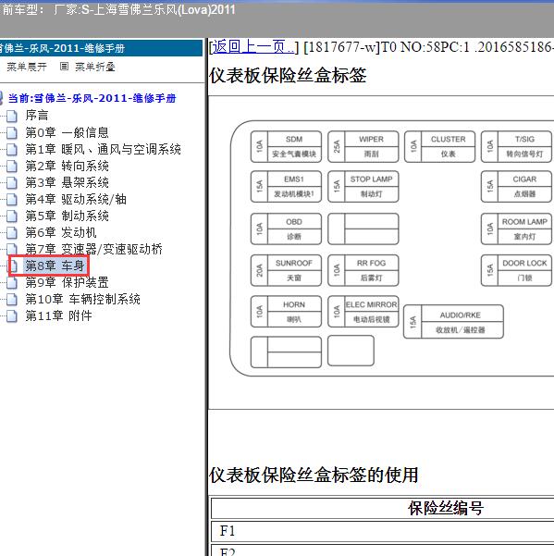Open chapter 第4章 驱动系统/轴

click(76, 199)
